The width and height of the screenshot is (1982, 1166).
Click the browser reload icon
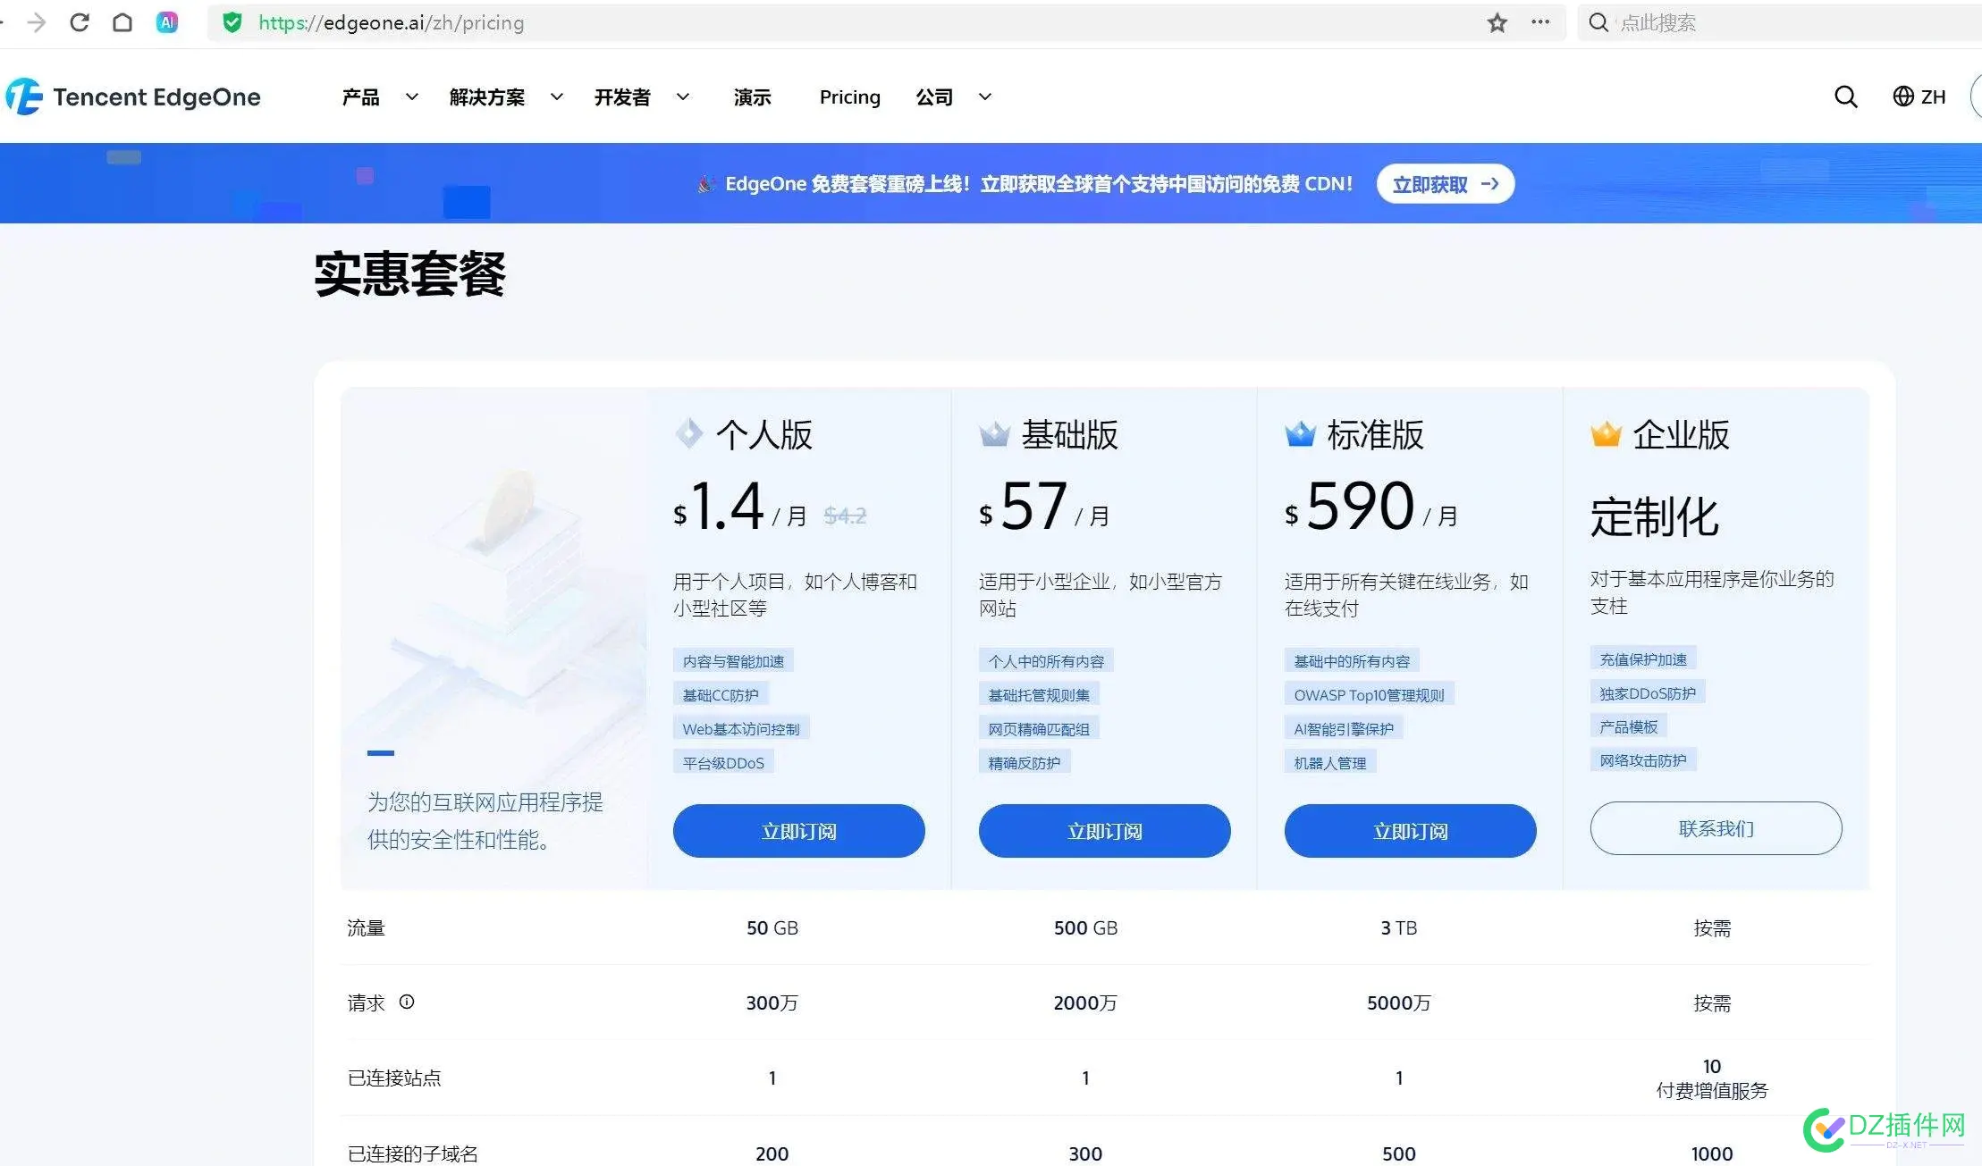pos(80,22)
